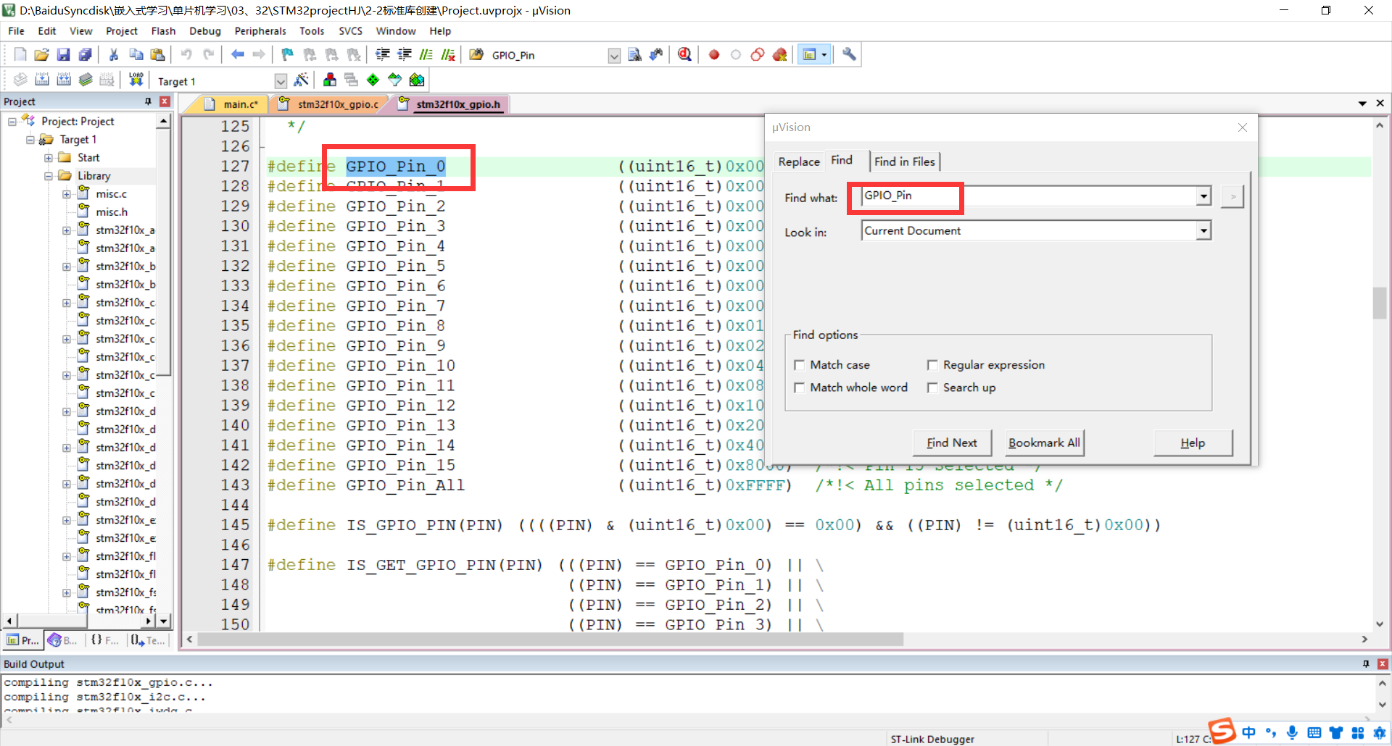Open the Target 1 selection dropdown
This screenshot has height=746, width=1392.
(x=281, y=81)
